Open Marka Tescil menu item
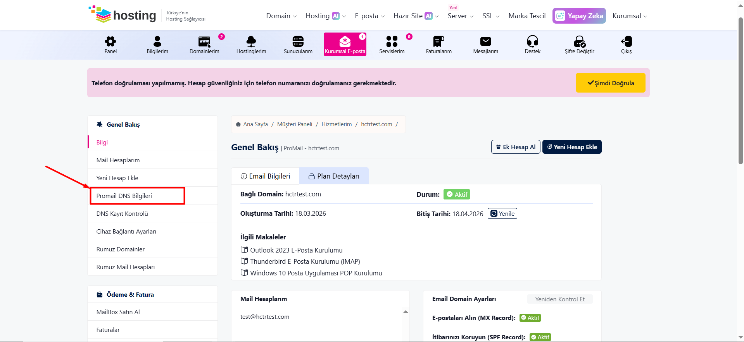The image size is (744, 342). point(527,16)
